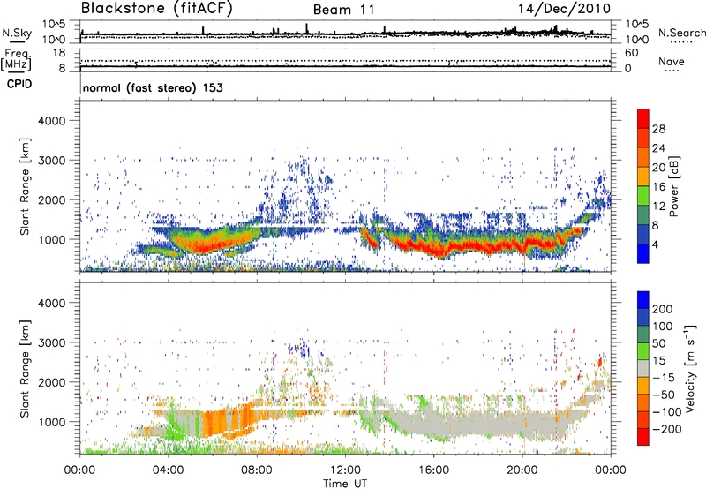
Task: Click the Velocity colorbar gray segment
Action: [x=643, y=369]
